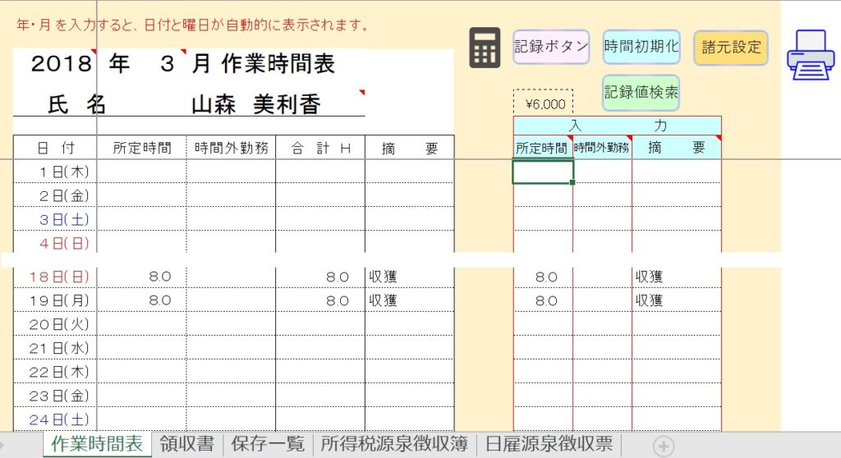Viewport: 841px width, 458px height.
Task: Click the left table 所定時間 header
Action: click(x=141, y=148)
